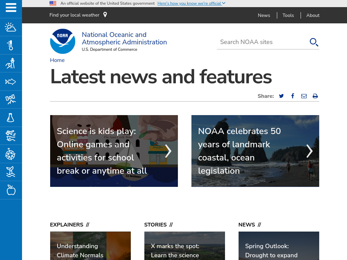The image size is (347, 260).
Task: Click chevron on Science is kids play card
Action: tap(168, 151)
